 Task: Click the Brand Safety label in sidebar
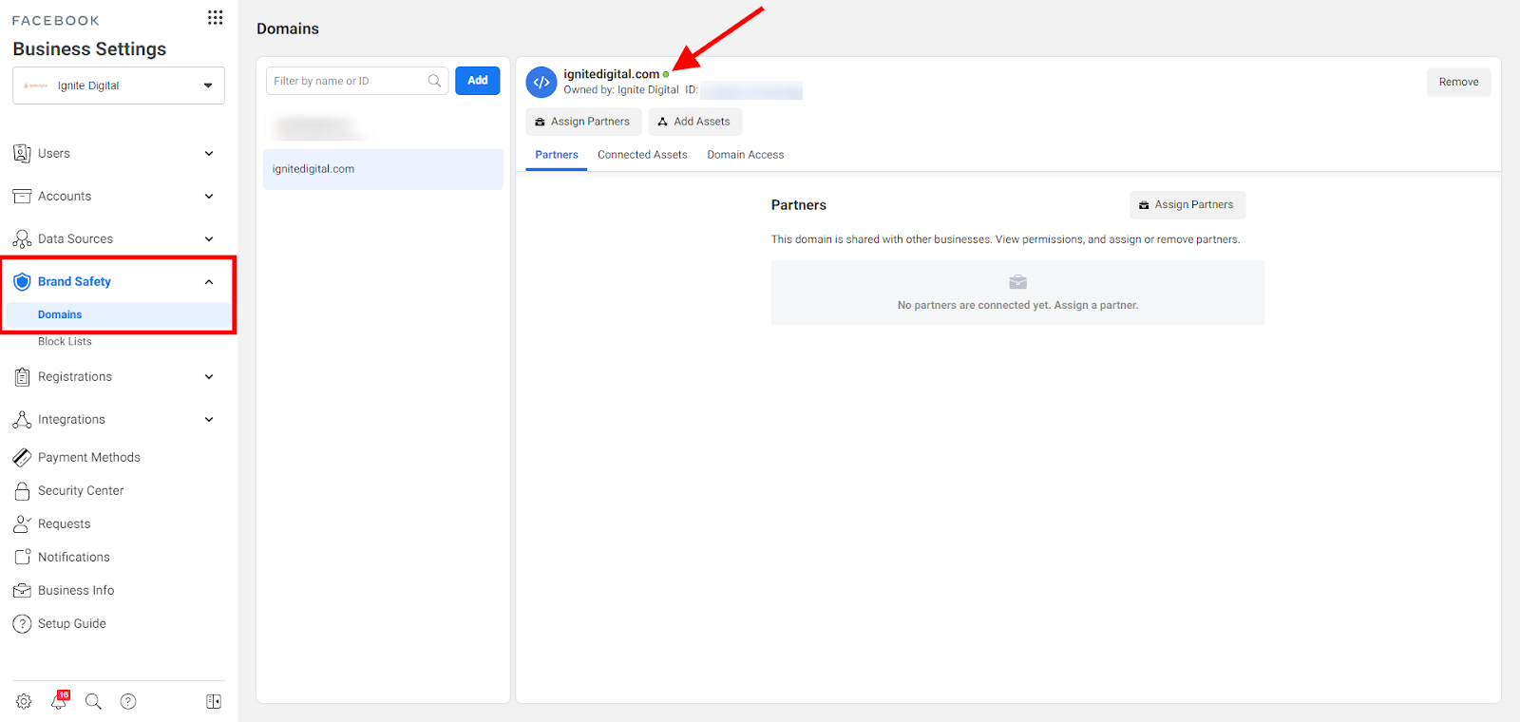74,282
